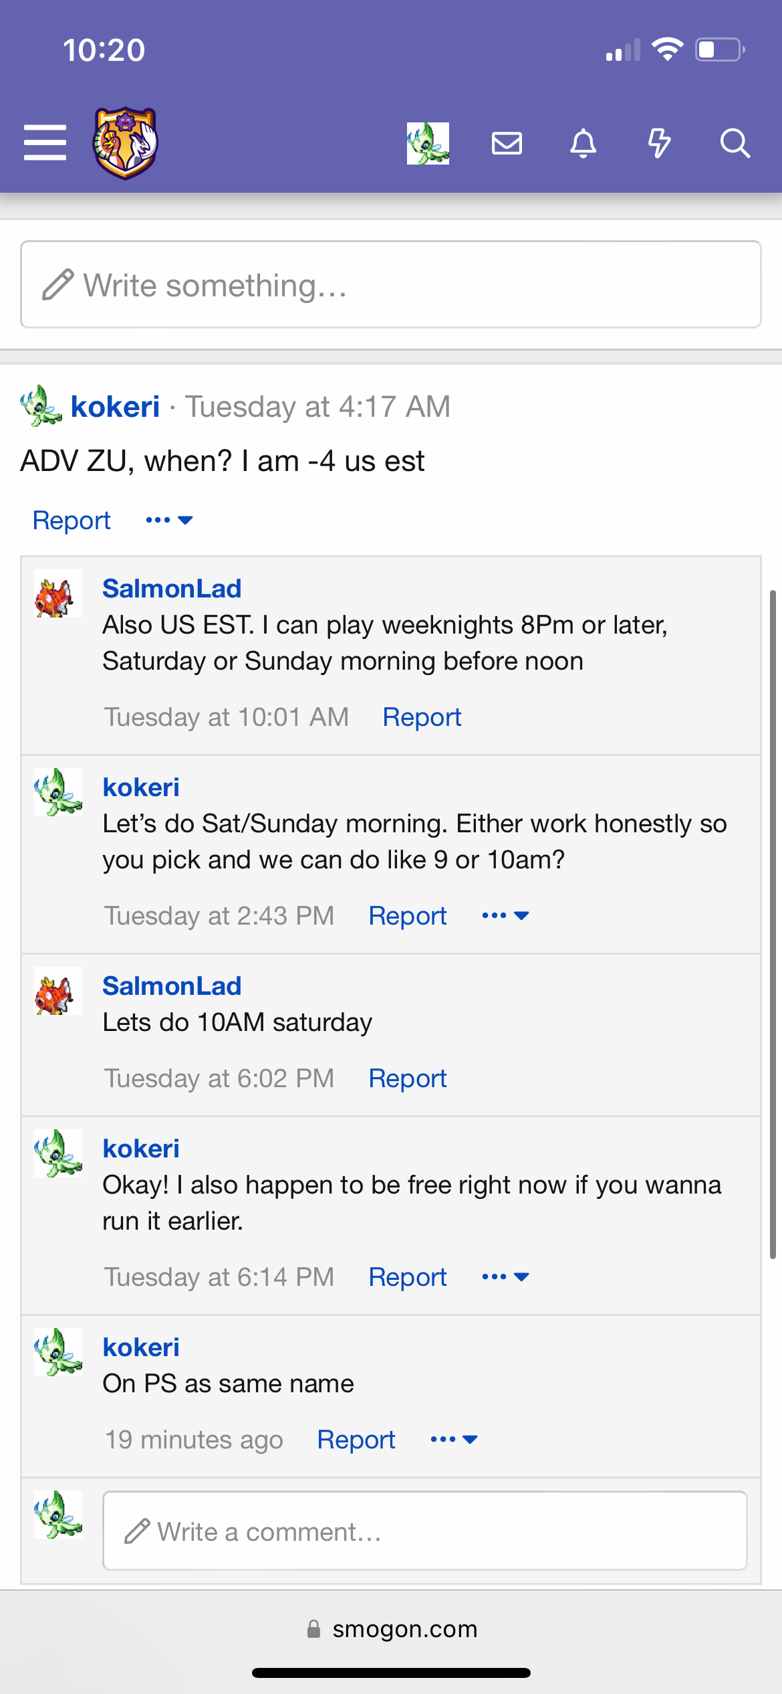Expand options dropdown on Tuesday 2:43 PM comment
The image size is (782, 1694).
tap(505, 915)
